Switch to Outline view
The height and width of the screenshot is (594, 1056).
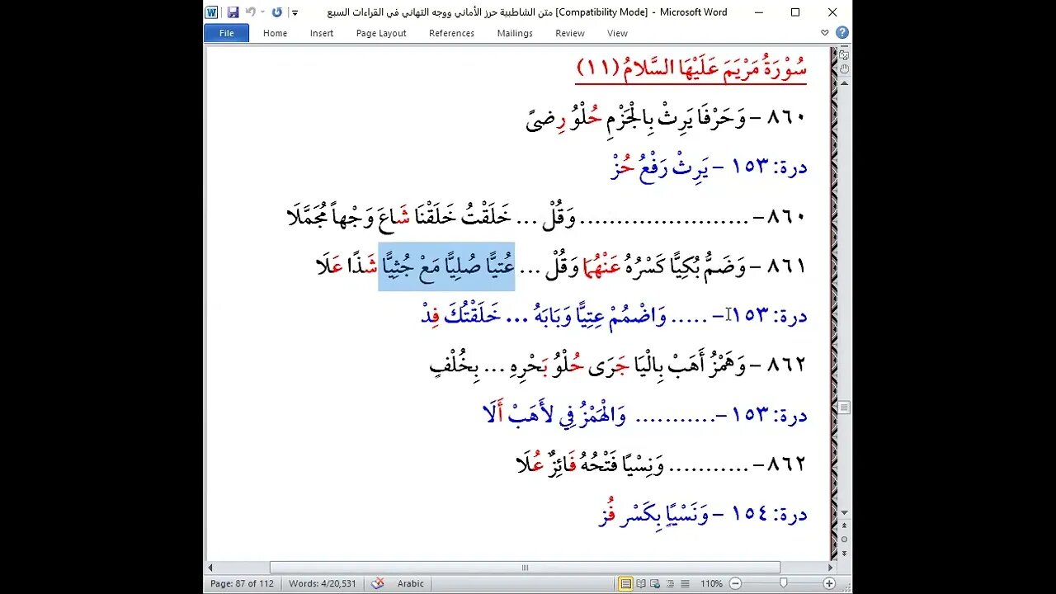pos(671,583)
